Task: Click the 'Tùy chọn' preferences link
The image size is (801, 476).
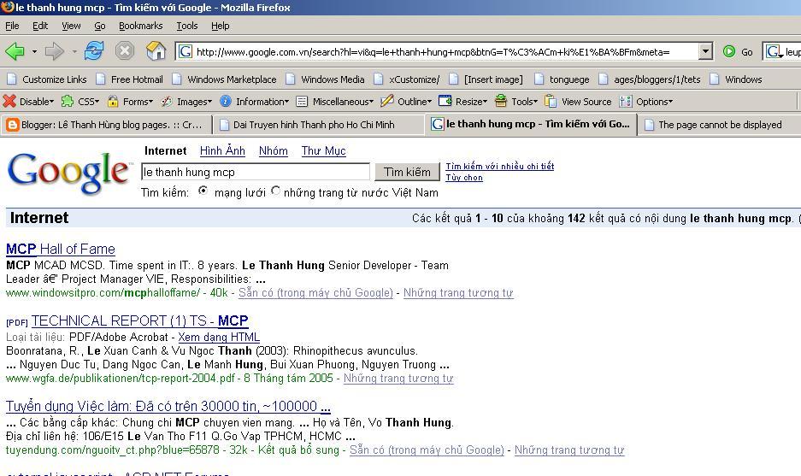Action: (x=464, y=177)
